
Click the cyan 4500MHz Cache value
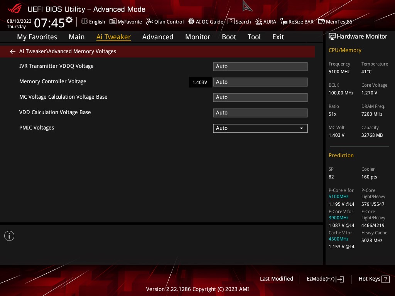tap(338, 239)
